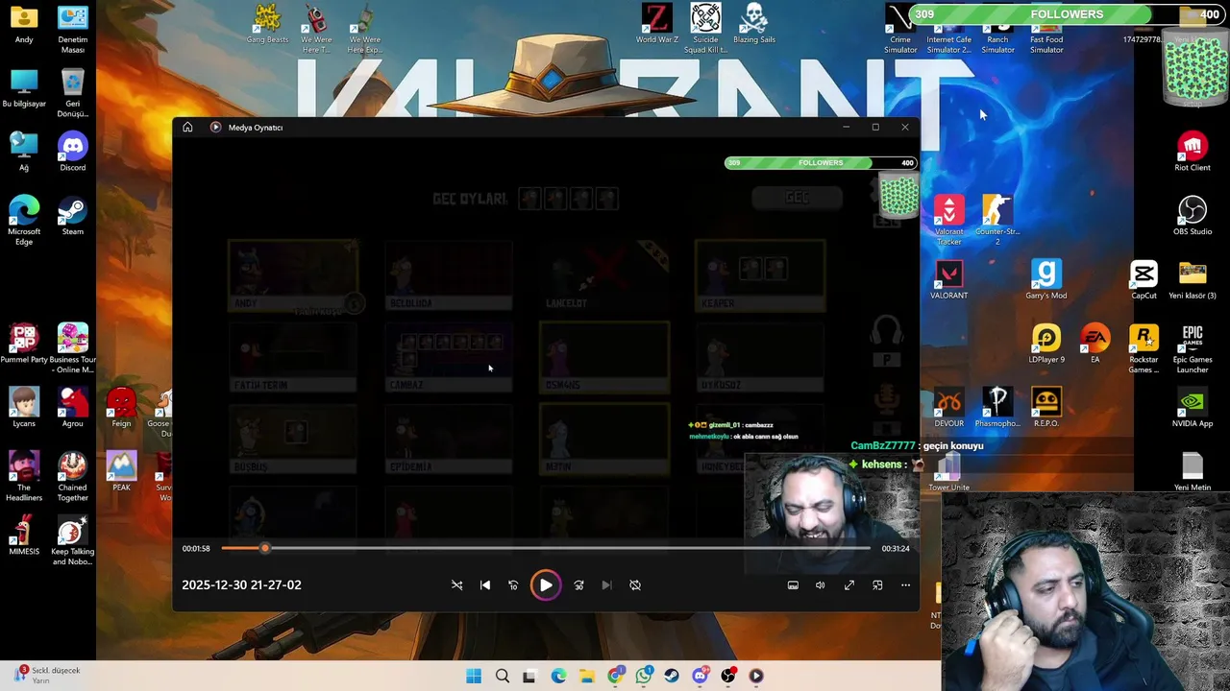The width and height of the screenshot is (1230, 691).
Task: Launch World War Z shortcut
Action: coord(656,24)
